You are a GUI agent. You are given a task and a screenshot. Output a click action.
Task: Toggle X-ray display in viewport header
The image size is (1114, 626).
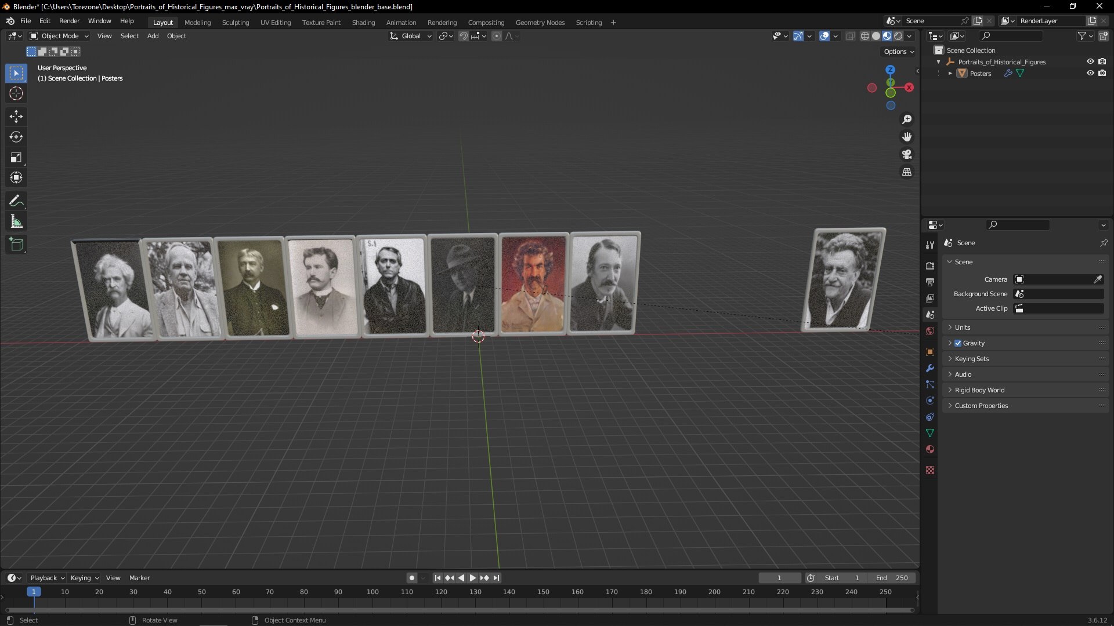coord(850,36)
